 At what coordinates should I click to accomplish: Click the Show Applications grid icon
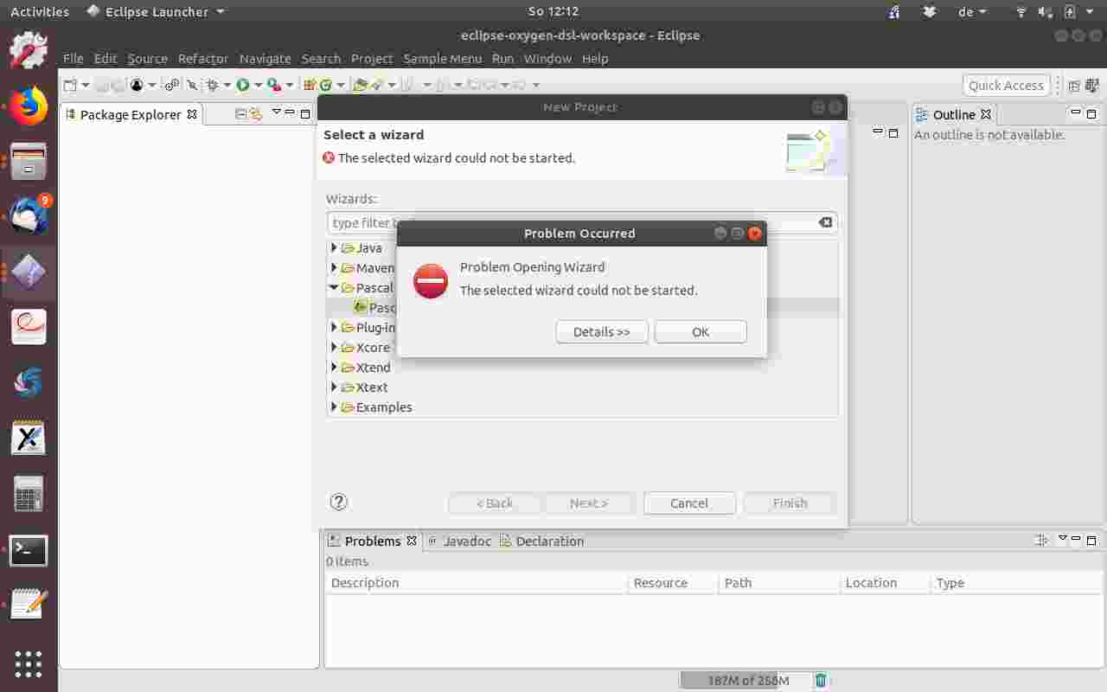point(29,663)
